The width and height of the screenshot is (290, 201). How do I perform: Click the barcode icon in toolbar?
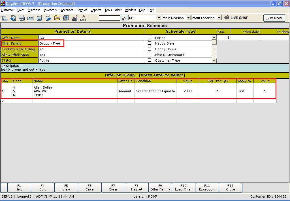tap(31, 18)
